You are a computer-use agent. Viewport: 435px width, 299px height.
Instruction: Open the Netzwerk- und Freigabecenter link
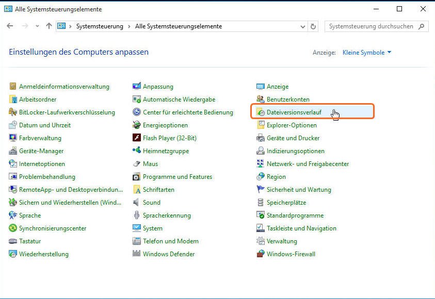click(x=308, y=164)
